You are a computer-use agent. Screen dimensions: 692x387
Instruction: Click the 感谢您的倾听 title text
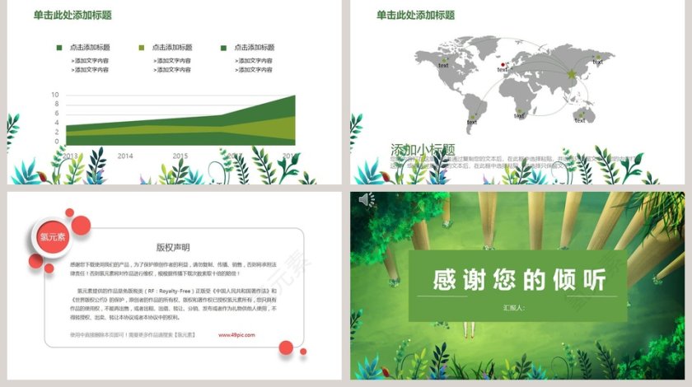point(519,279)
